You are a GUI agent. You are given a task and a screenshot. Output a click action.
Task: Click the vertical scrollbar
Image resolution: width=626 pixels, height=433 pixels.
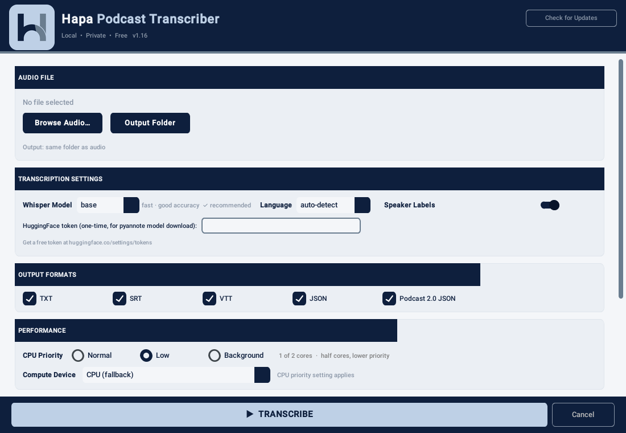coord(621,179)
